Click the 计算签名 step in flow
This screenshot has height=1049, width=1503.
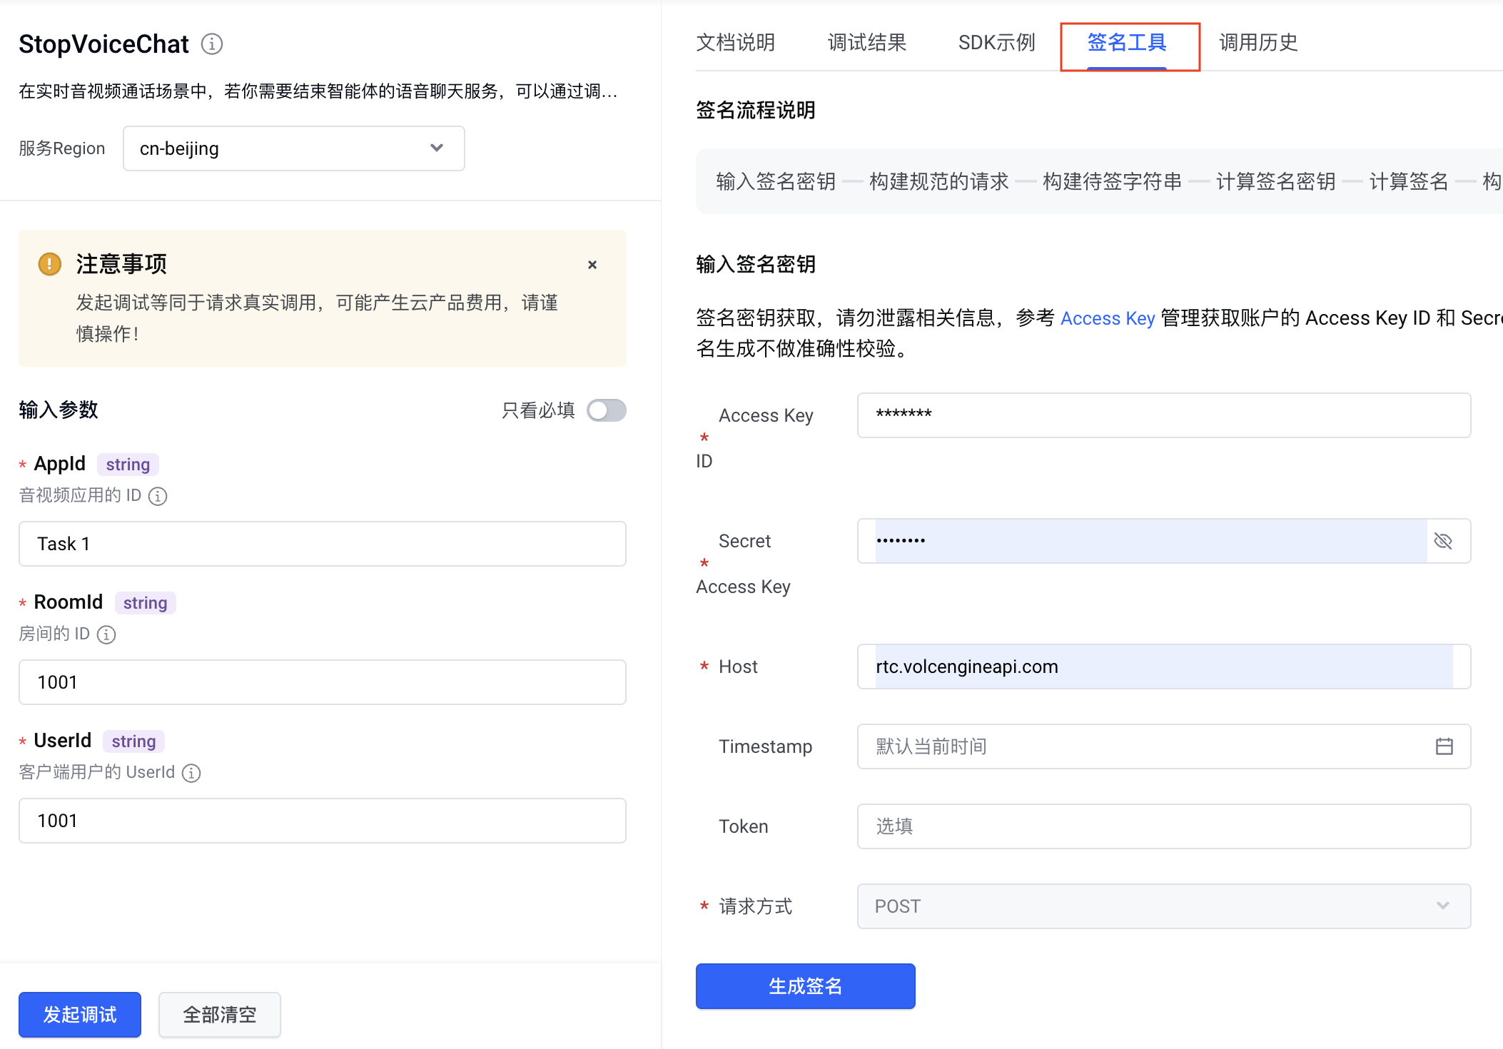1409,181
